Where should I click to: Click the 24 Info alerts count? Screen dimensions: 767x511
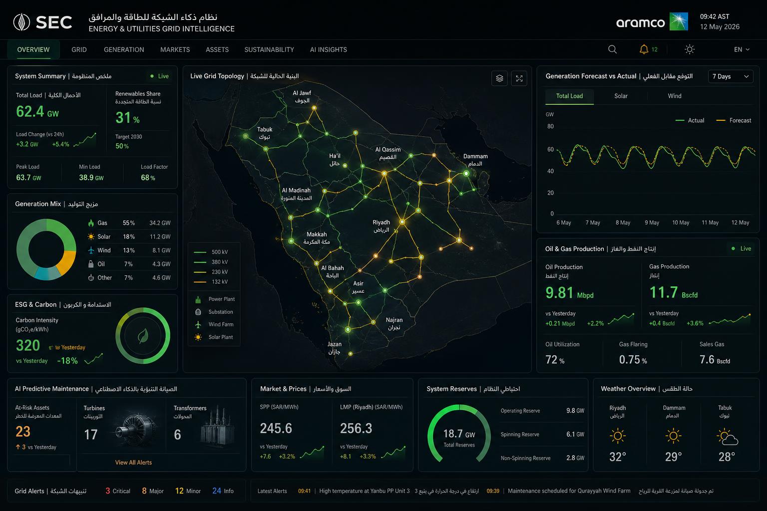[223, 491]
